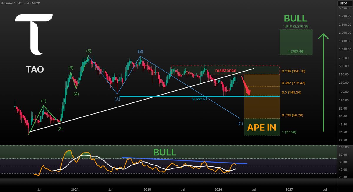Image resolution: width=353 pixels, height=192 pixels.
Task: Select the wave "(2)" label
Action: point(60,128)
